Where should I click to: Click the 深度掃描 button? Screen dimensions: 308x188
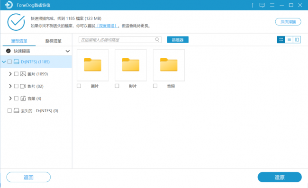[x=288, y=22]
